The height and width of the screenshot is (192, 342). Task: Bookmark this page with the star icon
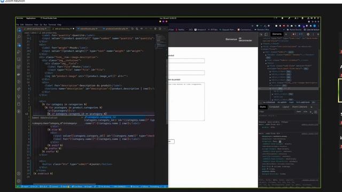click(x=252, y=26)
